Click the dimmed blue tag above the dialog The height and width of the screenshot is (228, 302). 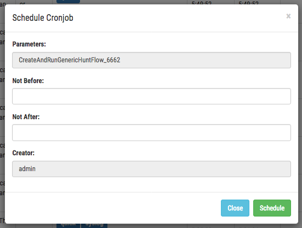click(68, 2)
